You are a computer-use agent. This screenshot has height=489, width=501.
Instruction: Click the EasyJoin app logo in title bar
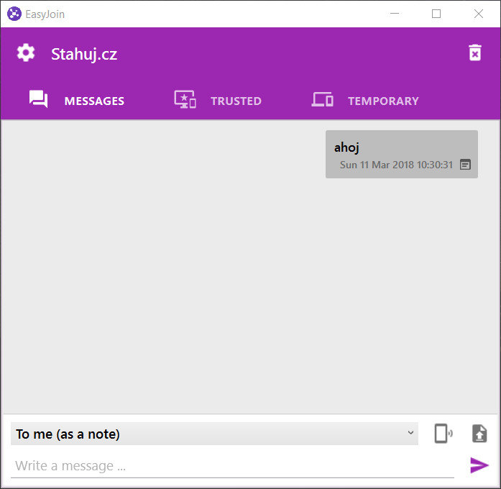click(x=14, y=14)
